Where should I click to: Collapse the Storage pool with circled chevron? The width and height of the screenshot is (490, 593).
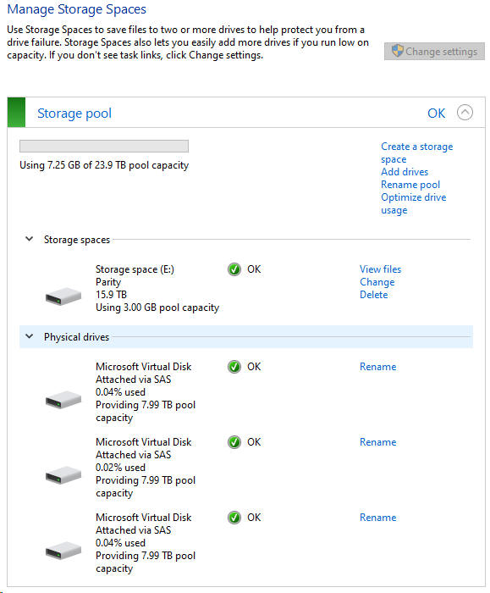pos(465,113)
